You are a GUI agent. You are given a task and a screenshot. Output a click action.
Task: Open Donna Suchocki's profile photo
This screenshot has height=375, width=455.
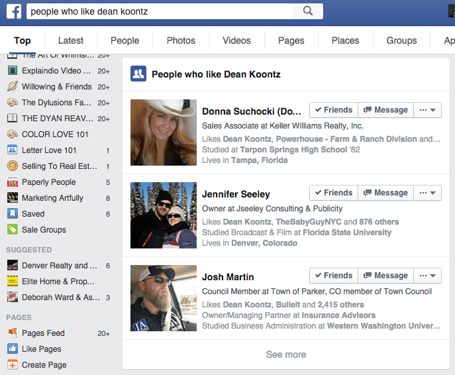pos(164,133)
